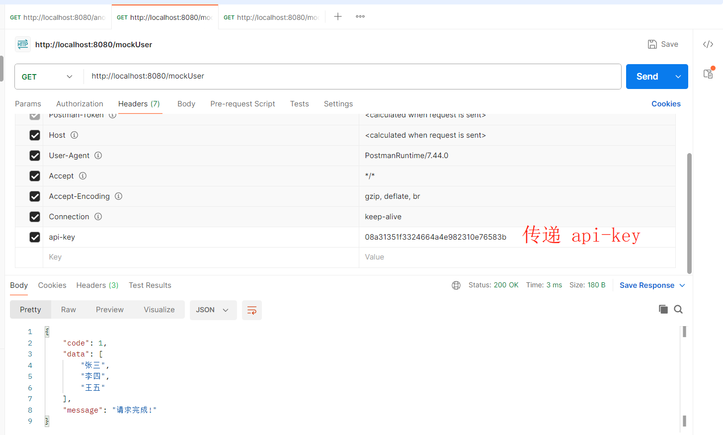The image size is (723, 435).
Task: Toggle the wrap lines icon
Action: click(x=252, y=310)
